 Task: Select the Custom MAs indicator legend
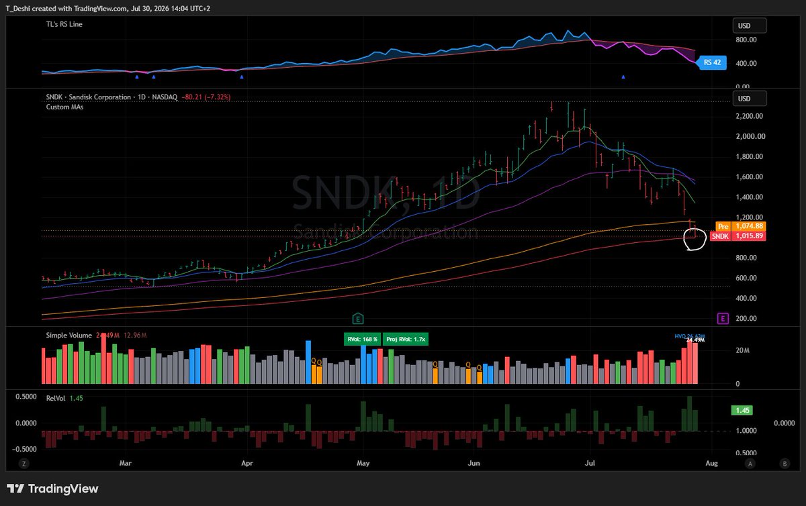pos(64,107)
